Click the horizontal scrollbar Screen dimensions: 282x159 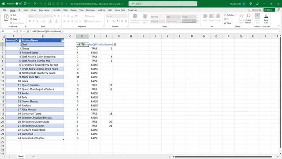(x=223, y=157)
